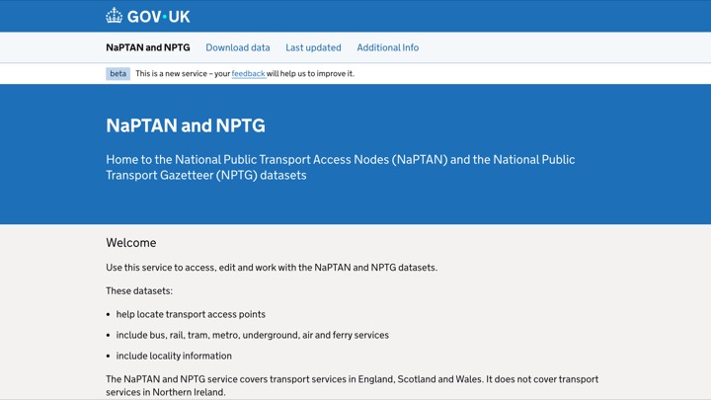
Task: Click the 'Welcome' heading
Action: pos(131,243)
